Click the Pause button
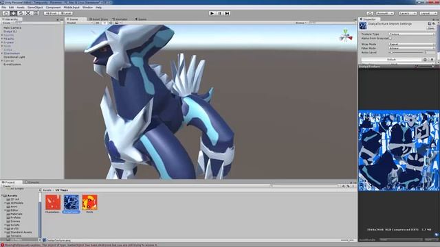440x247 pixels. coord(220,13)
